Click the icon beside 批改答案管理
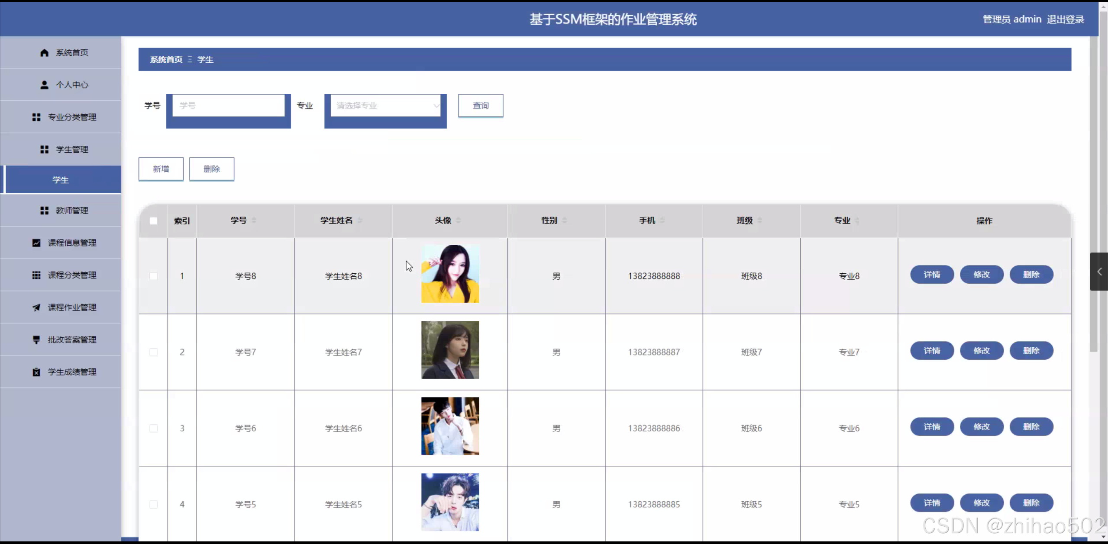1108x544 pixels. 36,340
